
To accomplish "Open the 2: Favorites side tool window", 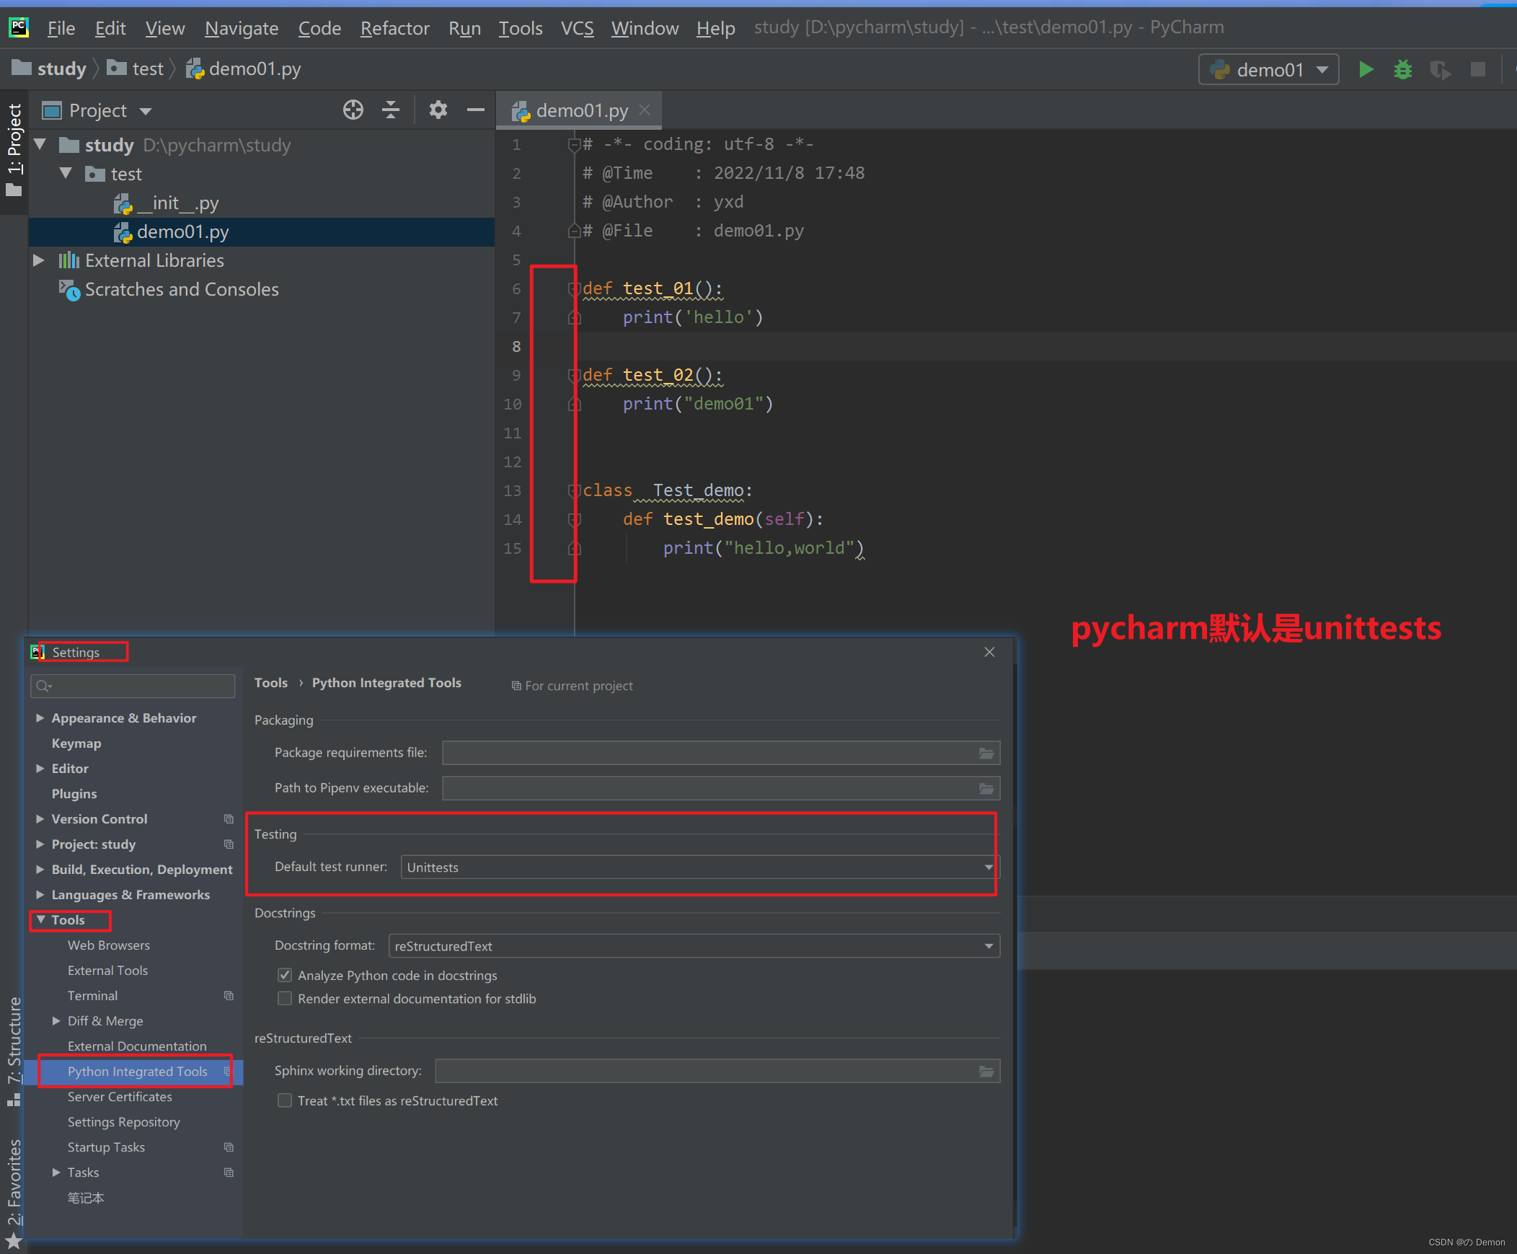I will pos(14,1192).
